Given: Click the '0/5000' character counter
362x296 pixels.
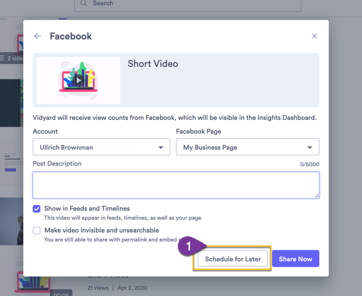Looking at the screenshot, I should (x=309, y=164).
